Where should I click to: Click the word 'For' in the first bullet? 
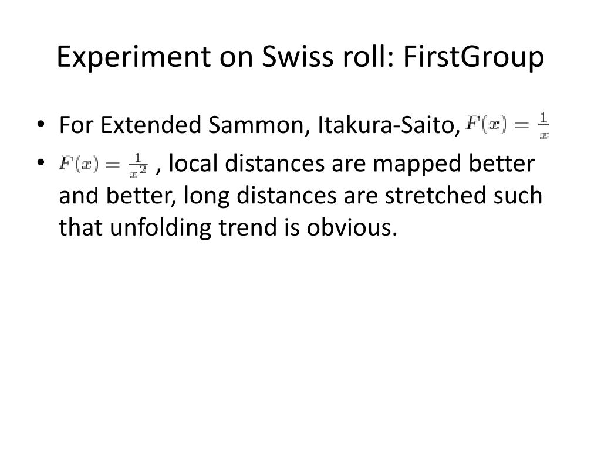tap(76, 125)
